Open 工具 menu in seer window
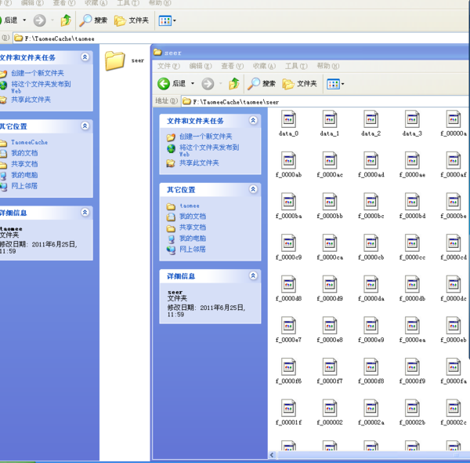 296,66
